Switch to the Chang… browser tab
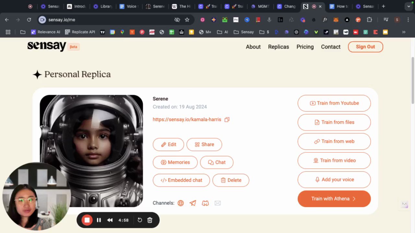This screenshot has width=415, height=233. click(286, 6)
